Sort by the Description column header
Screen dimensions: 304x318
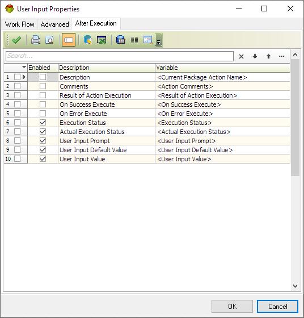pyautogui.click(x=107, y=68)
